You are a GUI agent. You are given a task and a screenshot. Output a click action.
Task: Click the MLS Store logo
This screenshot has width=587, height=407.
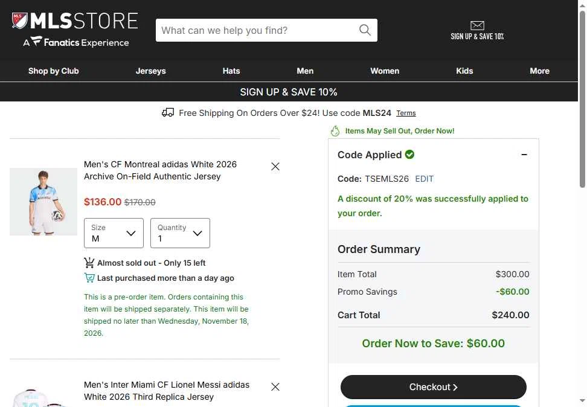75,29
